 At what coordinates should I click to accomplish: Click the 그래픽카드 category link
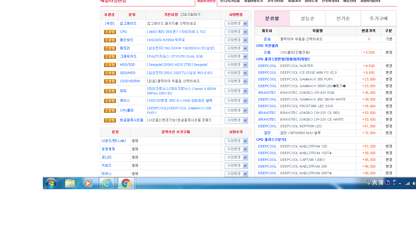click(128, 57)
